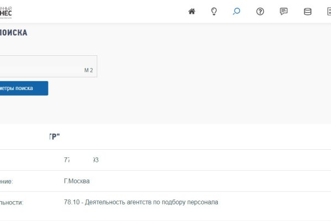Click the lightbulb ideas icon
The image size is (331, 221).
coord(214,12)
